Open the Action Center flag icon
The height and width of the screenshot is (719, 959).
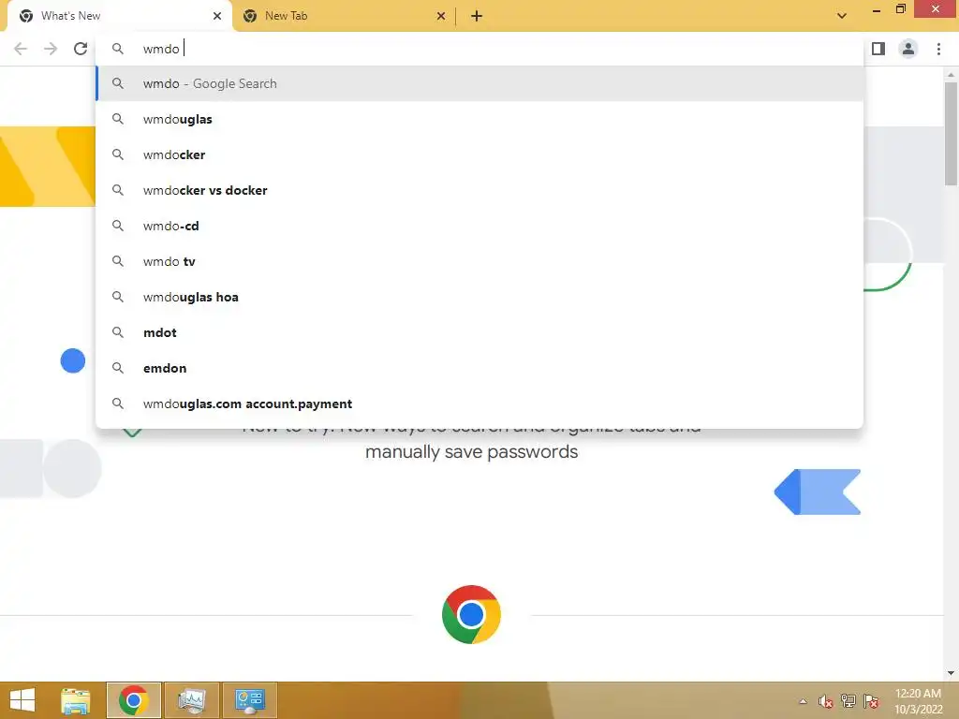(871, 701)
